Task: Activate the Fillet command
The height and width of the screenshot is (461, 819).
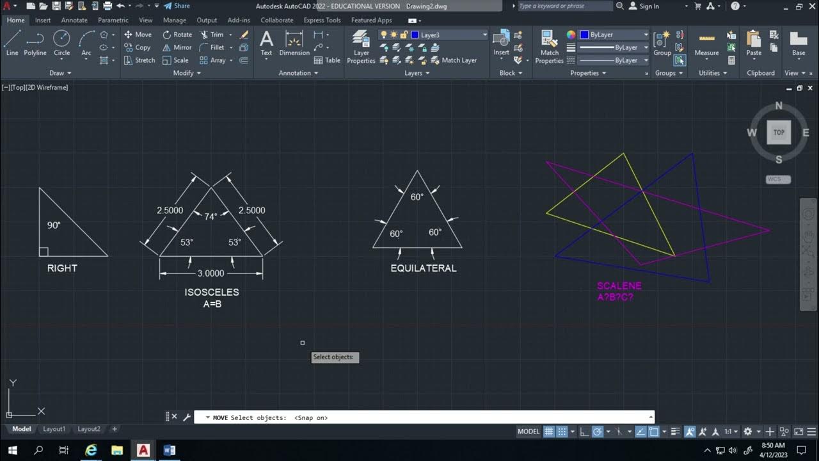Action: [x=212, y=47]
